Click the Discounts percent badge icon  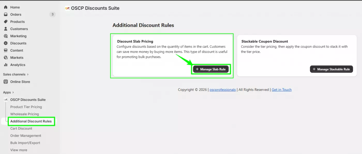pyautogui.click(x=6, y=43)
